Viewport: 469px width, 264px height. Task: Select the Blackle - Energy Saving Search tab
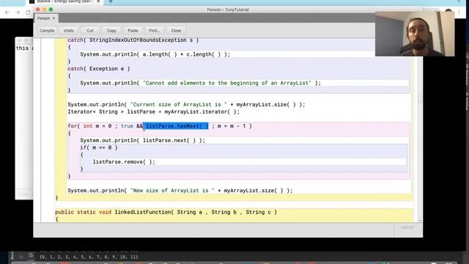(64, 1)
